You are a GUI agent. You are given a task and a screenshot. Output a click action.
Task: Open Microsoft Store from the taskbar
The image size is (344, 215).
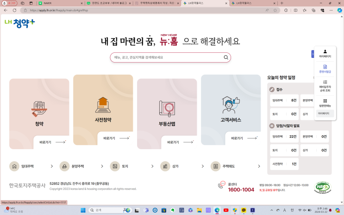point(163,210)
